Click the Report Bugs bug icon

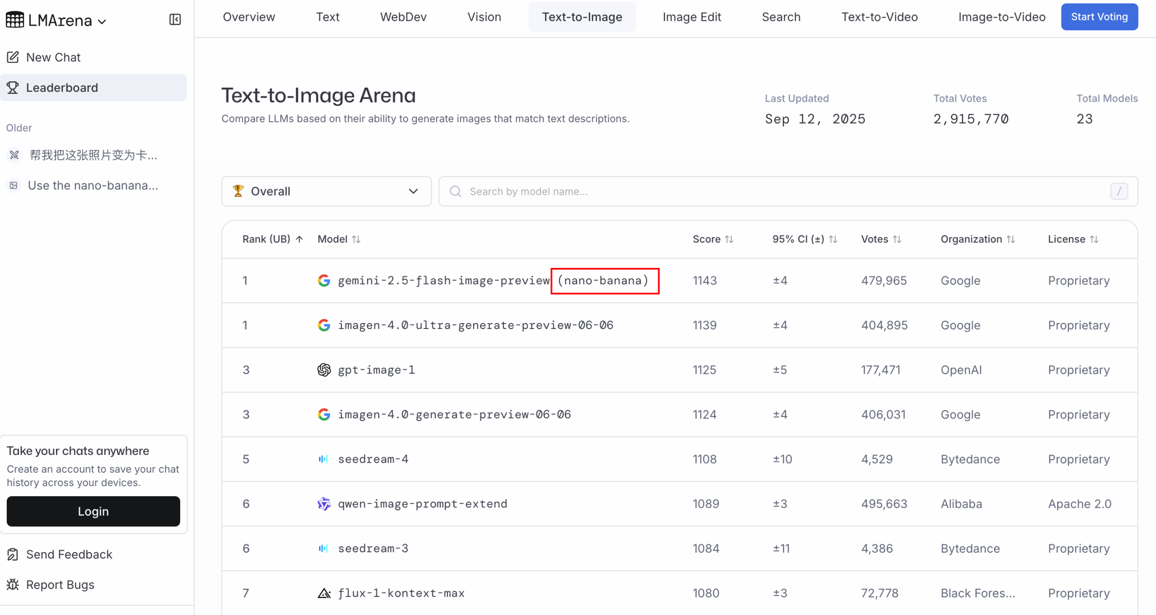[x=13, y=584]
